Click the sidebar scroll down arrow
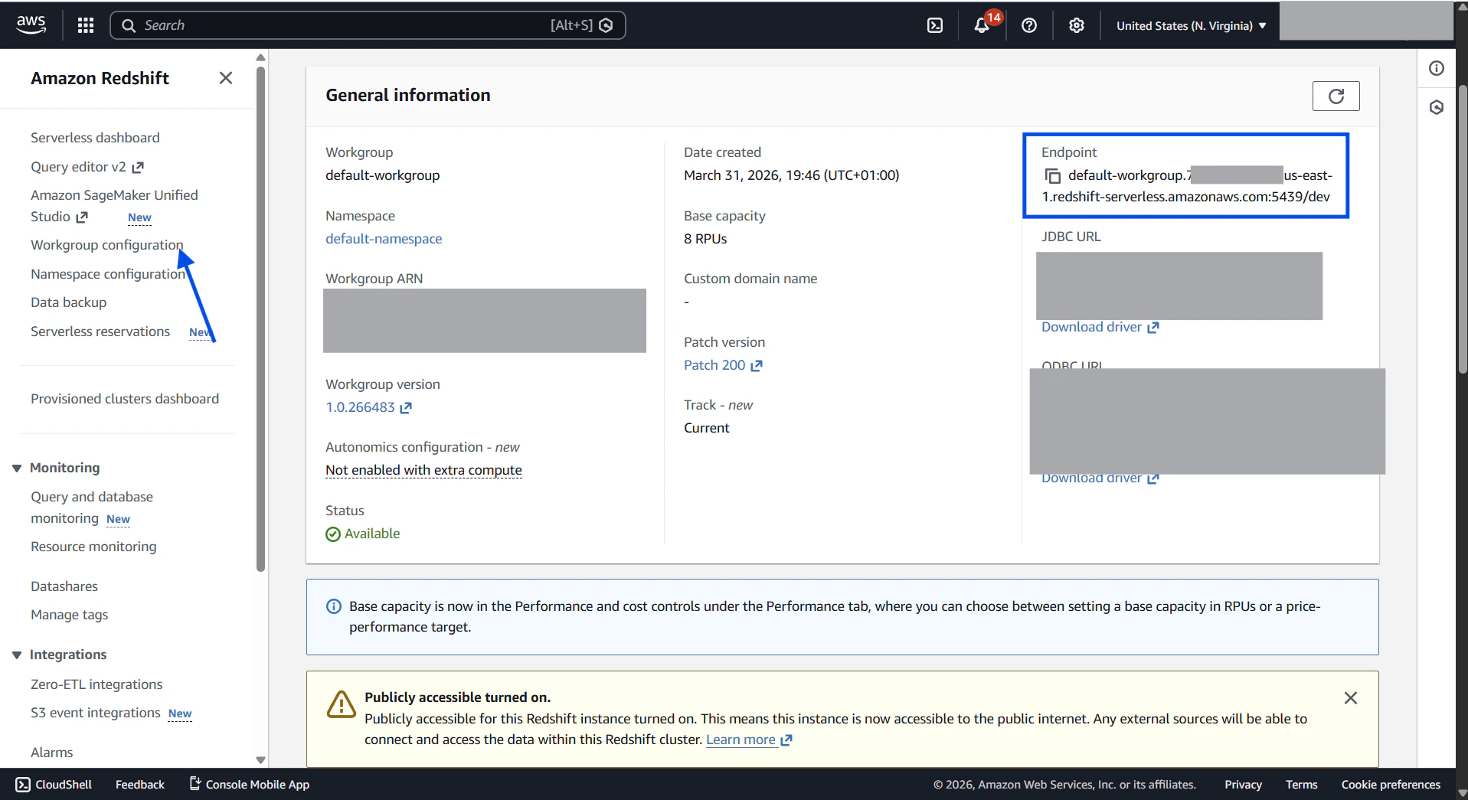 tap(260, 760)
